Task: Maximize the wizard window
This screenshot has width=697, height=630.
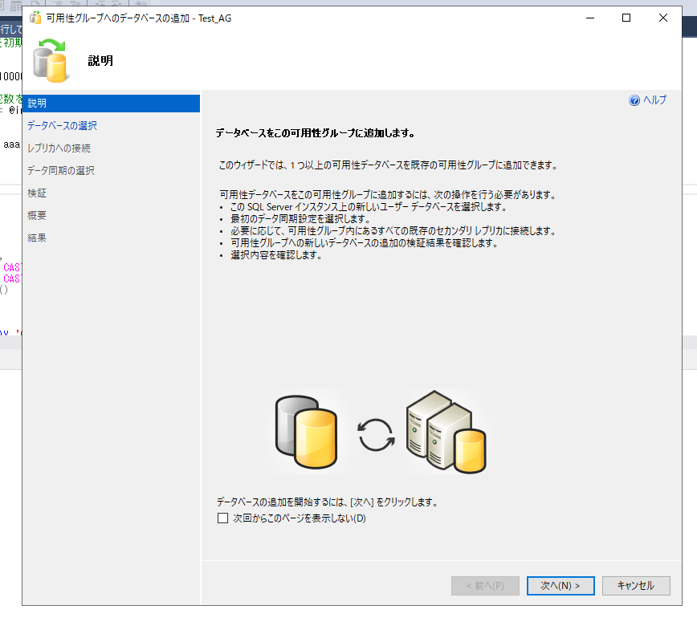Action: (626, 18)
